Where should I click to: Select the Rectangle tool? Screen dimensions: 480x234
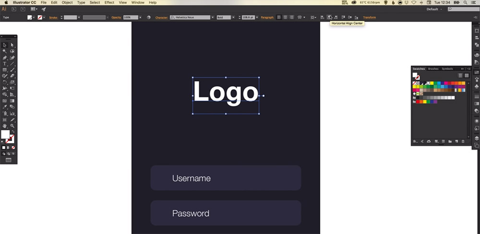click(x=5, y=70)
